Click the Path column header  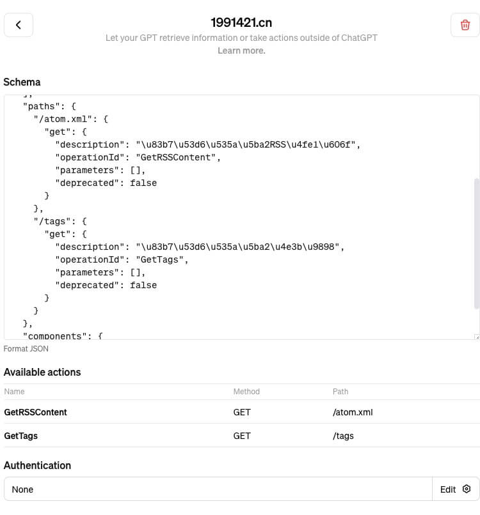pyautogui.click(x=340, y=392)
